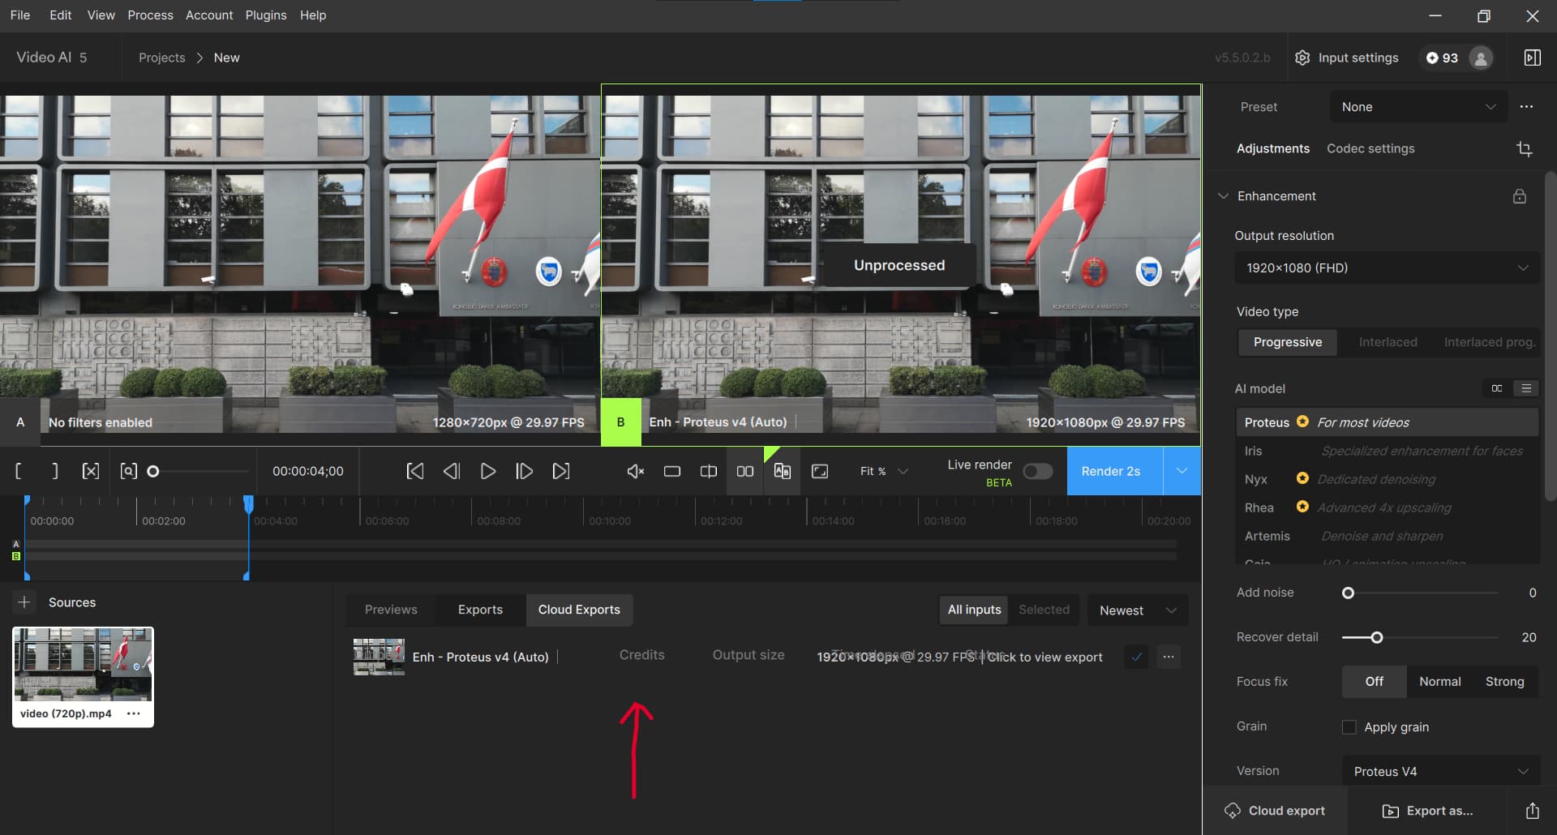Switch to side-by-side comparison view
This screenshot has height=835, width=1557.
point(744,472)
